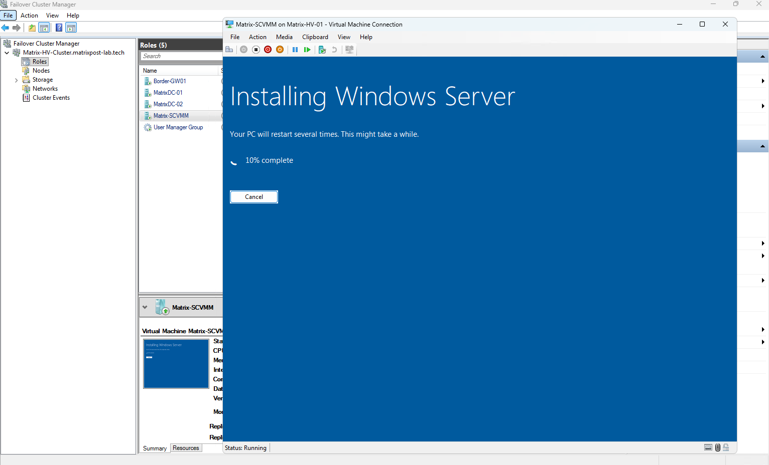This screenshot has width=769, height=465.
Task: Pause the virtual machine
Action: [295, 50]
